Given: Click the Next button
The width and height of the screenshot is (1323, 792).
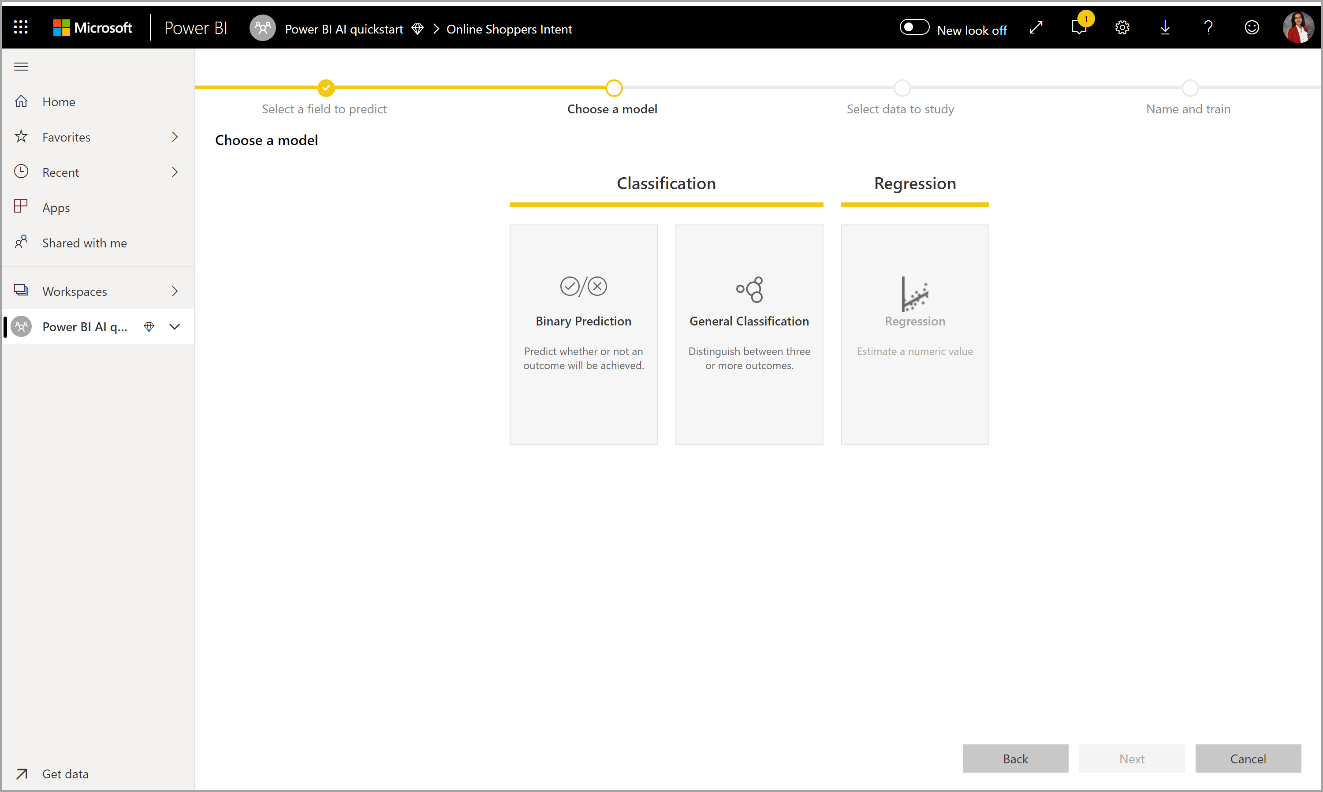Looking at the screenshot, I should tap(1131, 759).
